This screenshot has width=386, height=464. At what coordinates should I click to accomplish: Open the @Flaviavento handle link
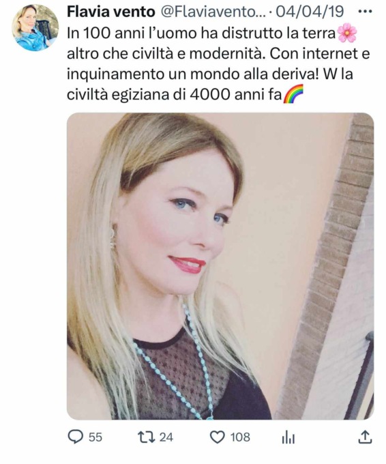tap(213, 12)
